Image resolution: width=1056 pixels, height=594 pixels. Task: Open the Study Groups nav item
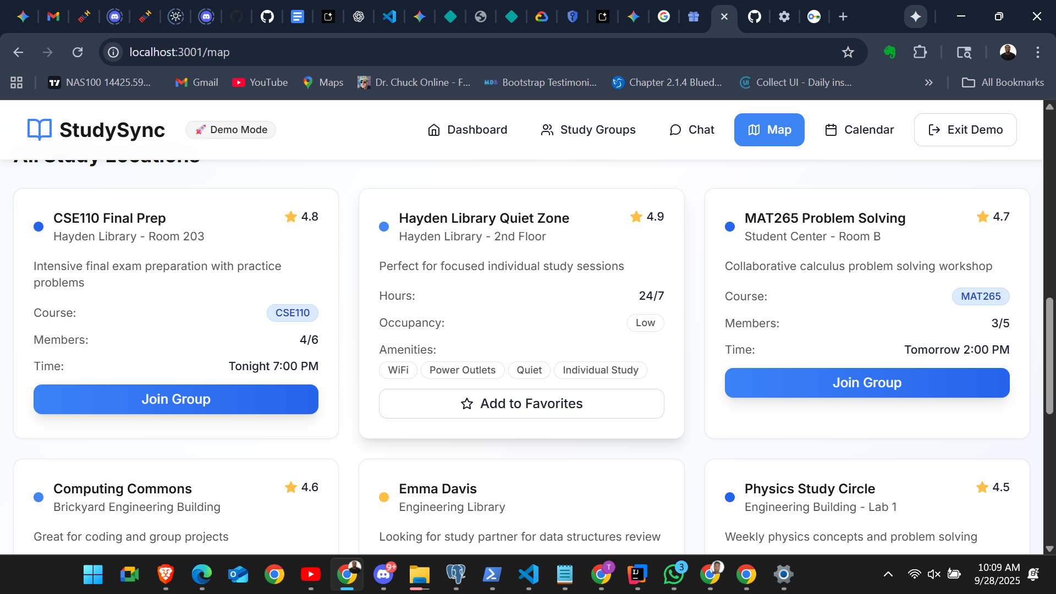click(x=587, y=130)
